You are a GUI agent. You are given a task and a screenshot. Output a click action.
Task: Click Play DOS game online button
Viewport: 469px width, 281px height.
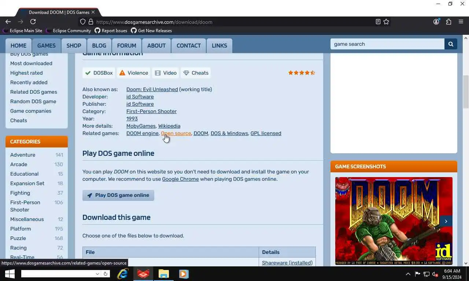[118, 195]
